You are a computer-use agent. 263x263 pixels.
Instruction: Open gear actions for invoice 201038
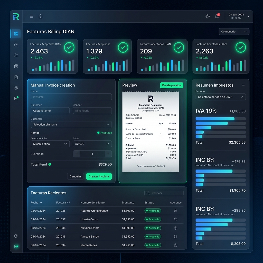175,211
